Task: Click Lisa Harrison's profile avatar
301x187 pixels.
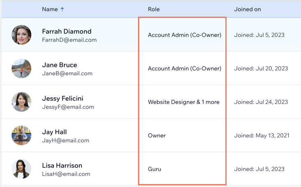Action: coord(21,169)
